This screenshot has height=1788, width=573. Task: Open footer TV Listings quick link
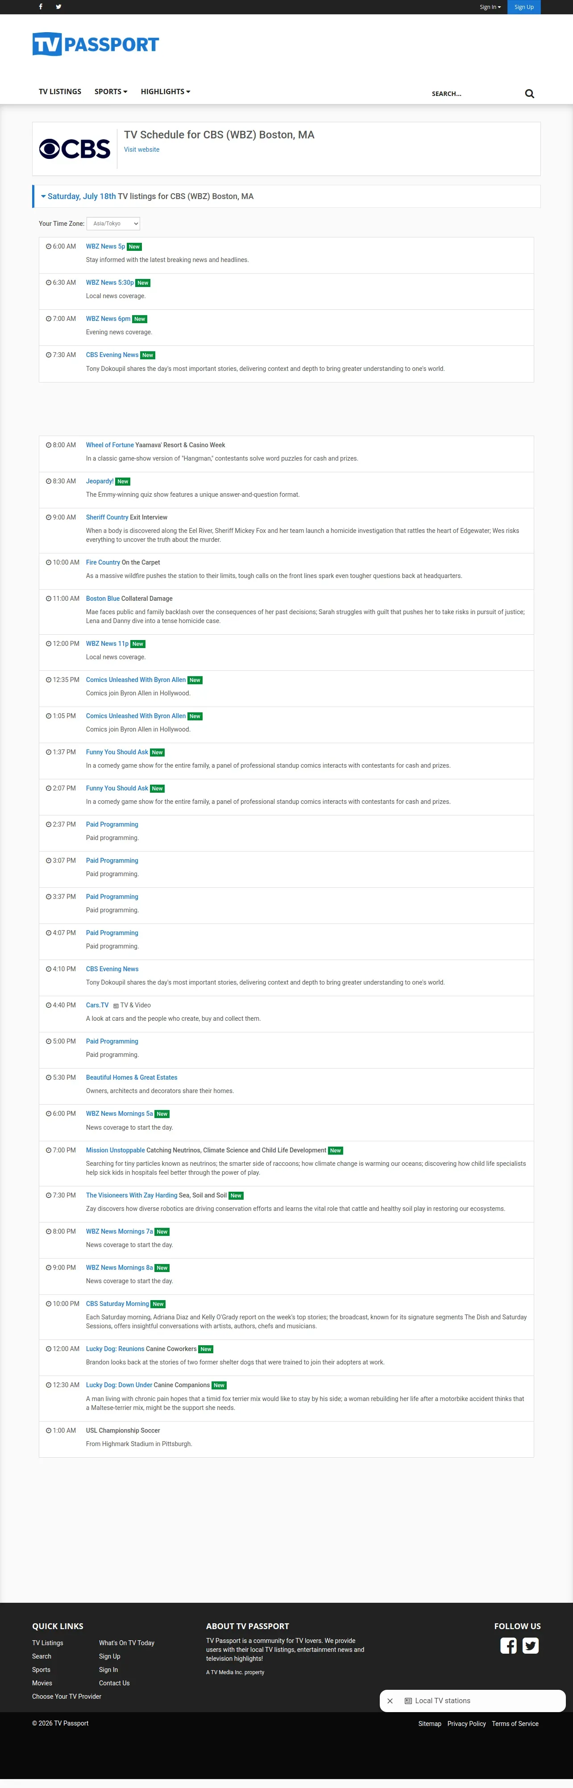click(47, 1643)
